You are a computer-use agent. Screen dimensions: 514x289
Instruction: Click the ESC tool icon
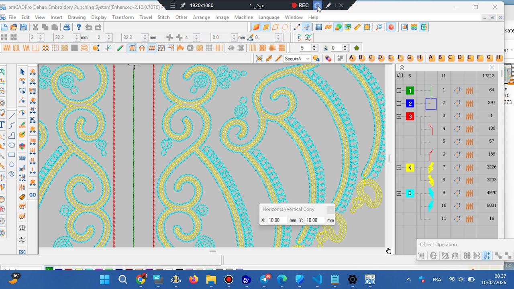(22, 252)
